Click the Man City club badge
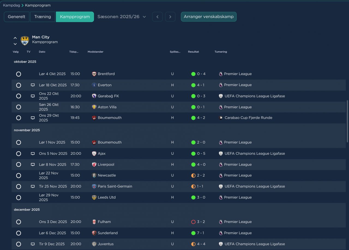 [x=25, y=41]
